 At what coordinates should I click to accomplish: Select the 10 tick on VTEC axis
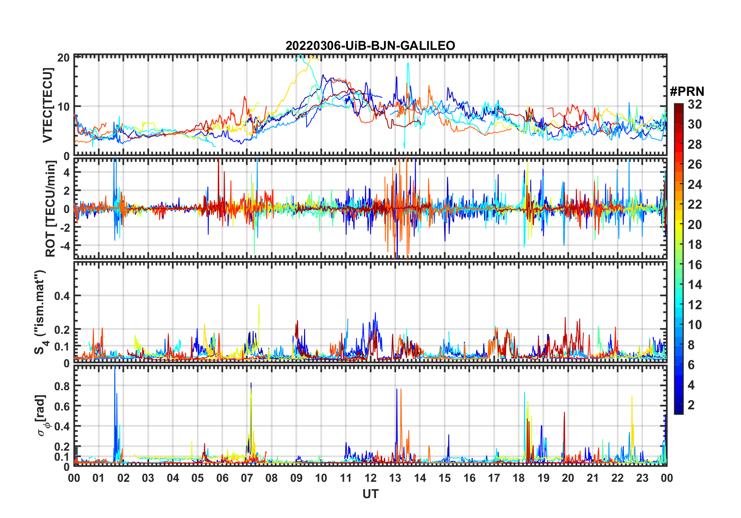(64, 106)
